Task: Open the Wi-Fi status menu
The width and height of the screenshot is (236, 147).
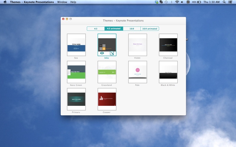Action: coord(177,2)
